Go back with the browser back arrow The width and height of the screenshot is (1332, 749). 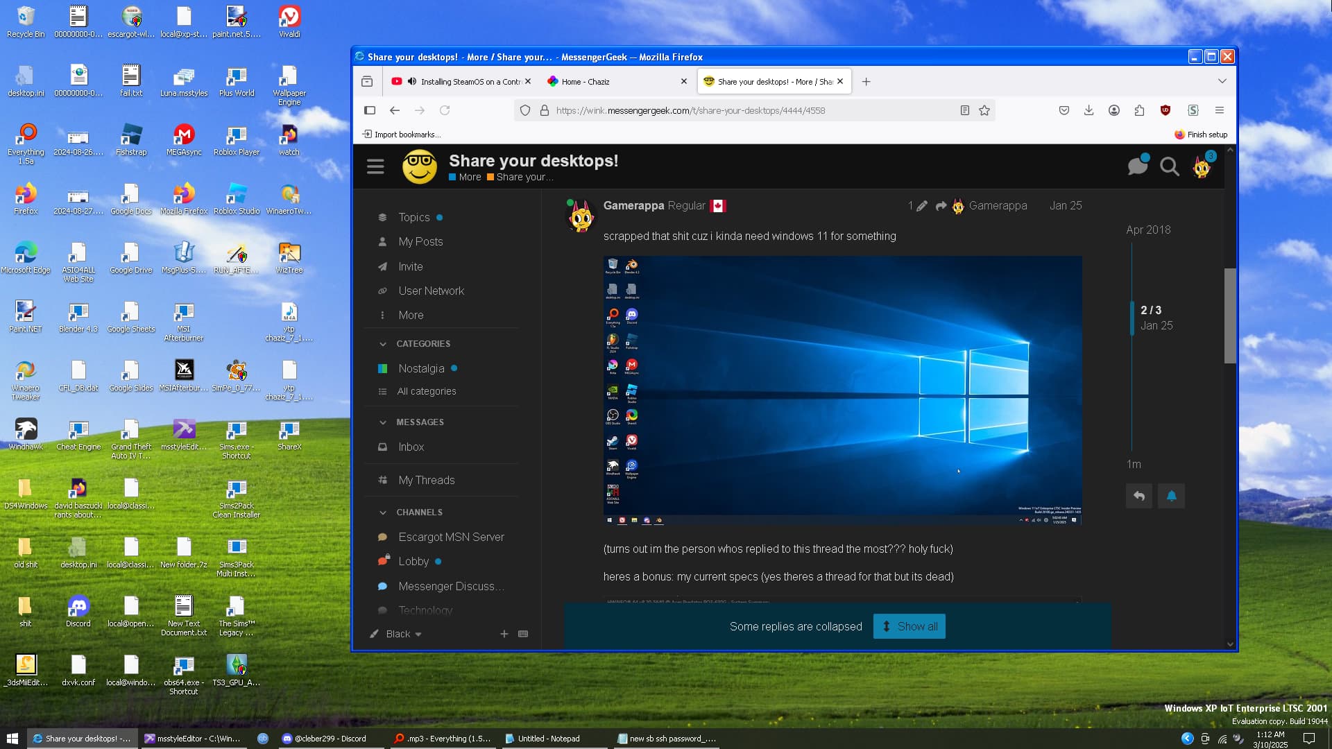pyautogui.click(x=395, y=110)
